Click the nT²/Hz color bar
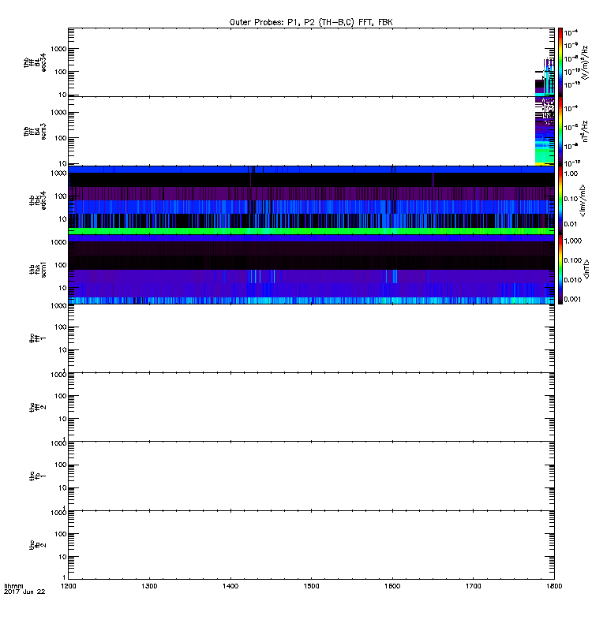This screenshot has height=631, width=592. 560,131
